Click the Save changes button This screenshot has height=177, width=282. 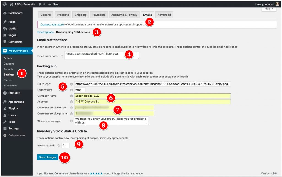coord(47,157)
